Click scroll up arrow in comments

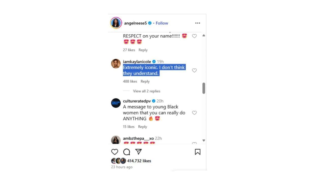point(204,36)
